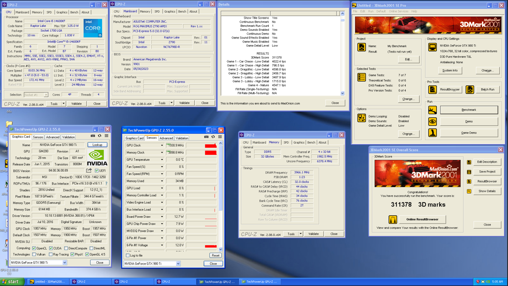Click the Online ResultBrowser icon

coord(393,219)
